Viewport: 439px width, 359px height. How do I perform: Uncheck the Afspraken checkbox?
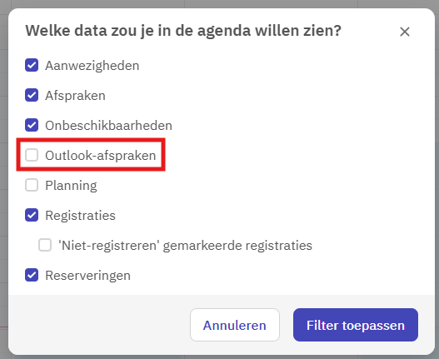click(32, 95)
